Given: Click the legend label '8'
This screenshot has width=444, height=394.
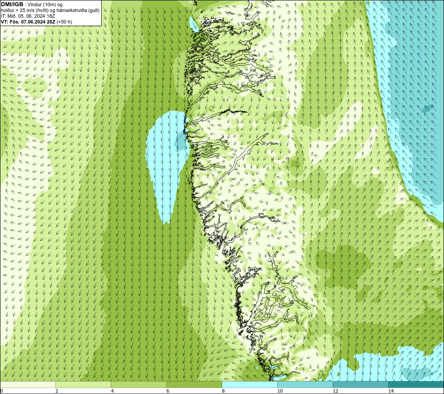Looking at the screenshot, I should tap(223, 391).
